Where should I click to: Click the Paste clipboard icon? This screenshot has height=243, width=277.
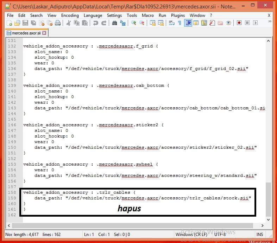point(85,23)
